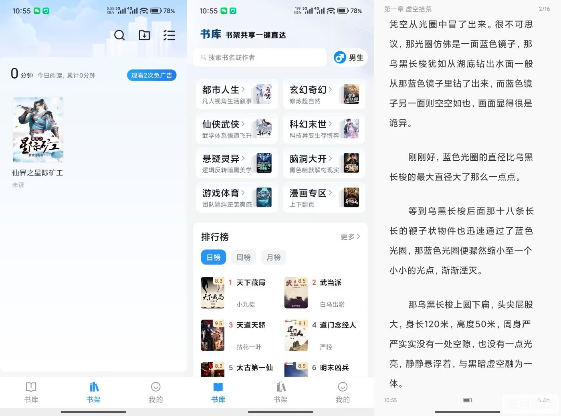Tap the 书架共享一键直达 subtitle text
The image size is (561, 416).
[256, 35]
